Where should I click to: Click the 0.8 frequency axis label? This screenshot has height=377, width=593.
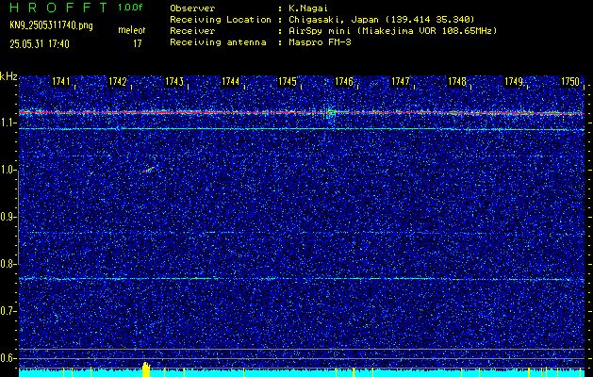[7, 264]
